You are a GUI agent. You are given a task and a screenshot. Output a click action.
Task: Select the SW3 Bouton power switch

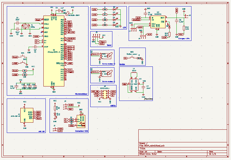pos(132,58)
